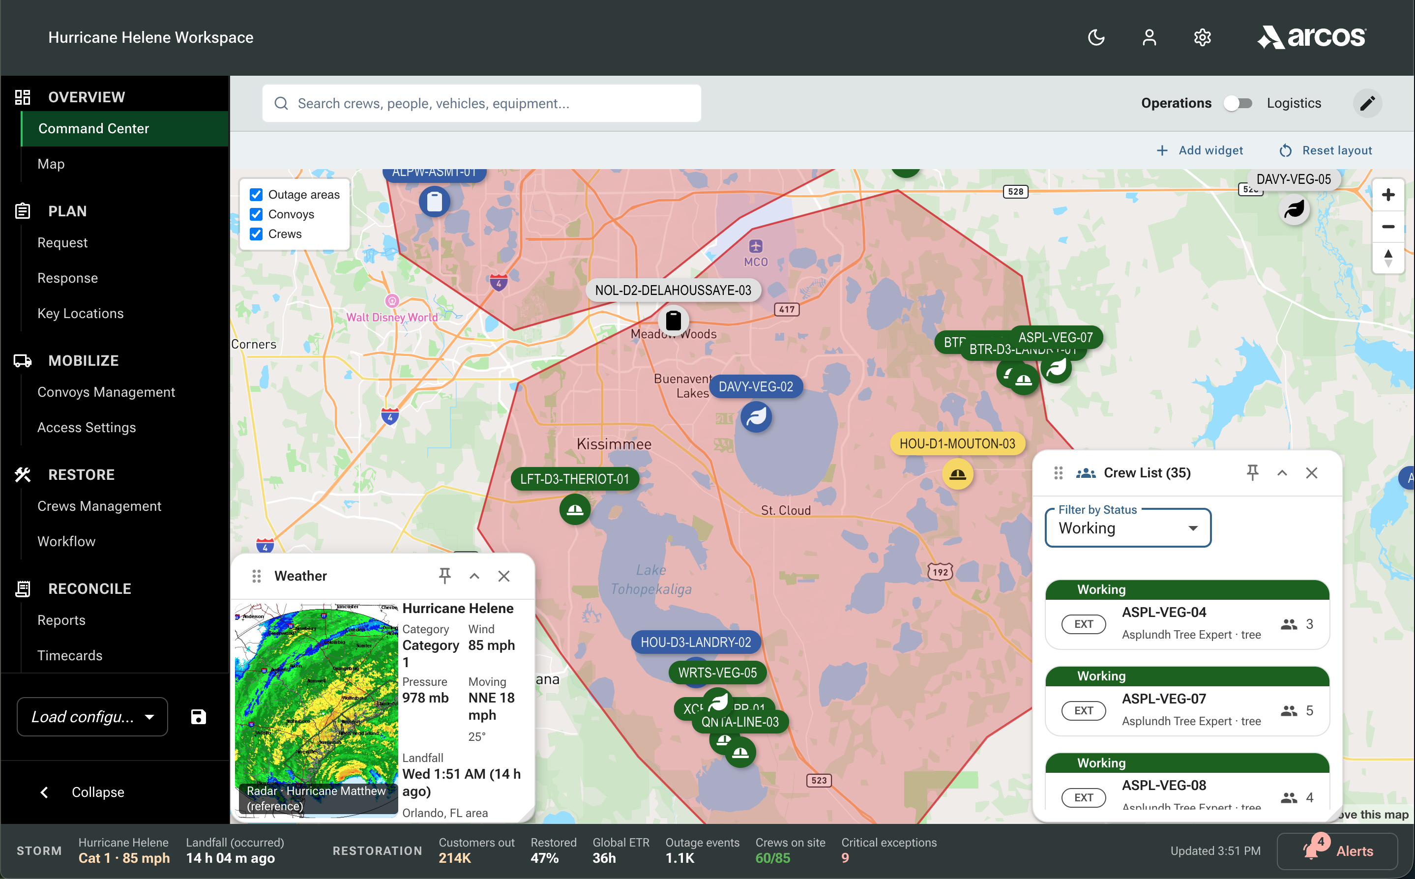The height and width of the screenshot is (879, 1415).
Task: Click the crew search input field
Action: click(481, 103)
